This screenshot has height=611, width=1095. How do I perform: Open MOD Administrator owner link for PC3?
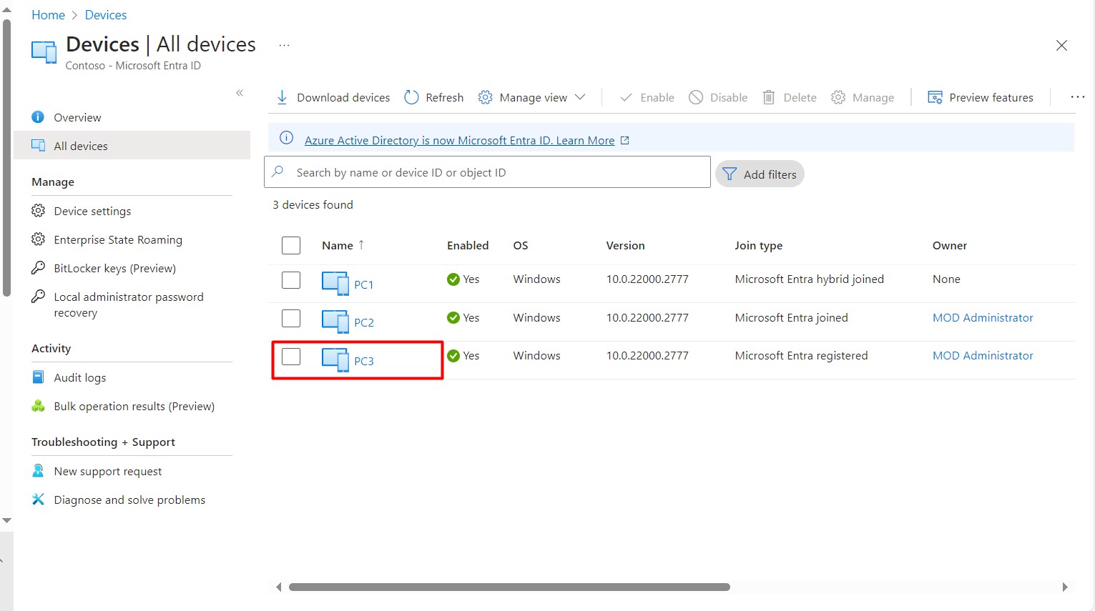click(983, 355)
